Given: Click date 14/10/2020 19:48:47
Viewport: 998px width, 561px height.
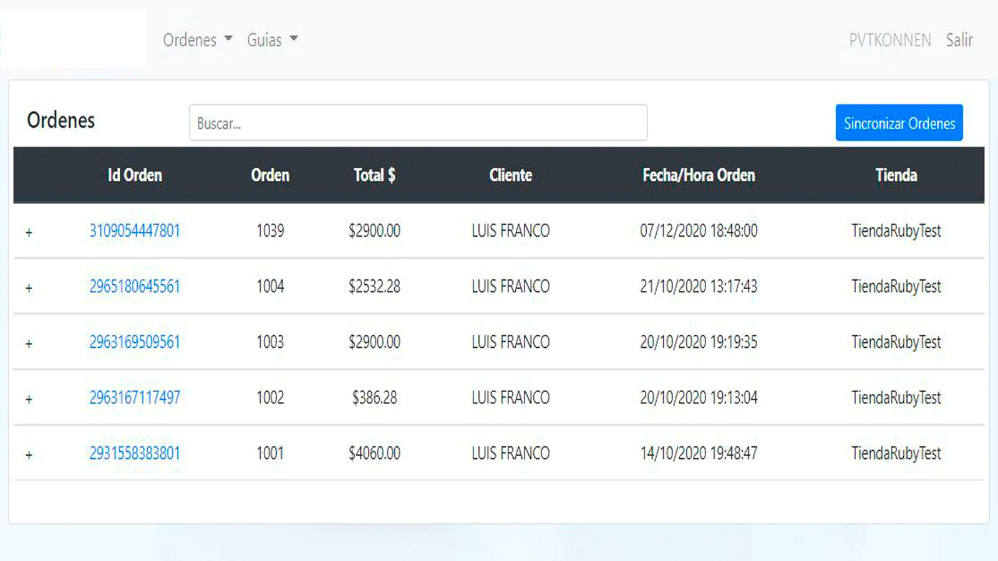Looking at the screenshot, I should (x=699, y=453).
